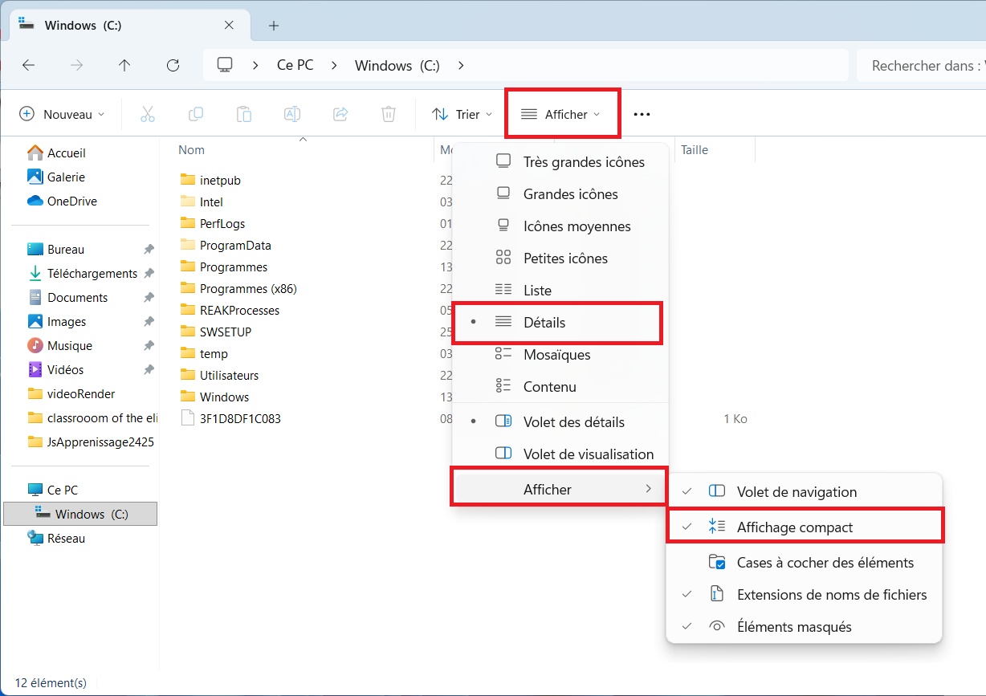Click the Copy icon in toolbar
This screenshot has height=696, width=986.
point(196,114)
